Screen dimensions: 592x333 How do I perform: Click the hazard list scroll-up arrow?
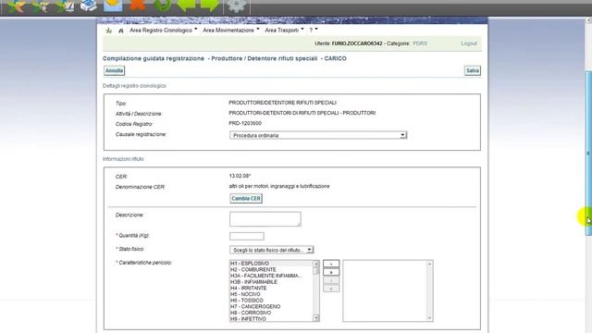(x=316, y=264)
